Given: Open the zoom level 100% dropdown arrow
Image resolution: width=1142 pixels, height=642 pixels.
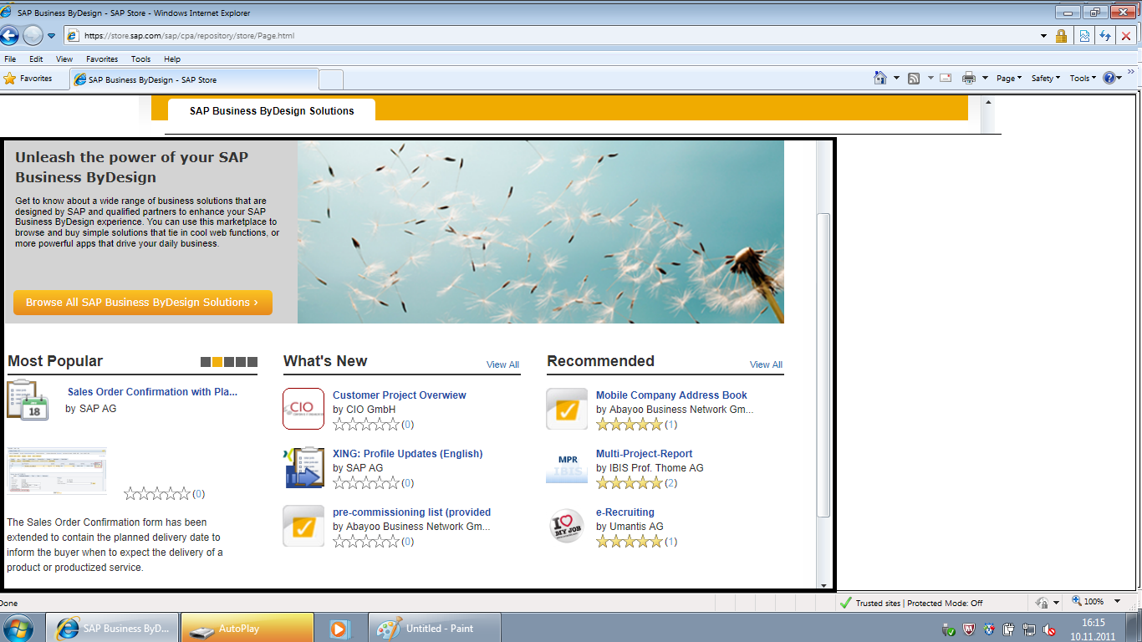Looking at the screenshot, I should click(1115, 602).
